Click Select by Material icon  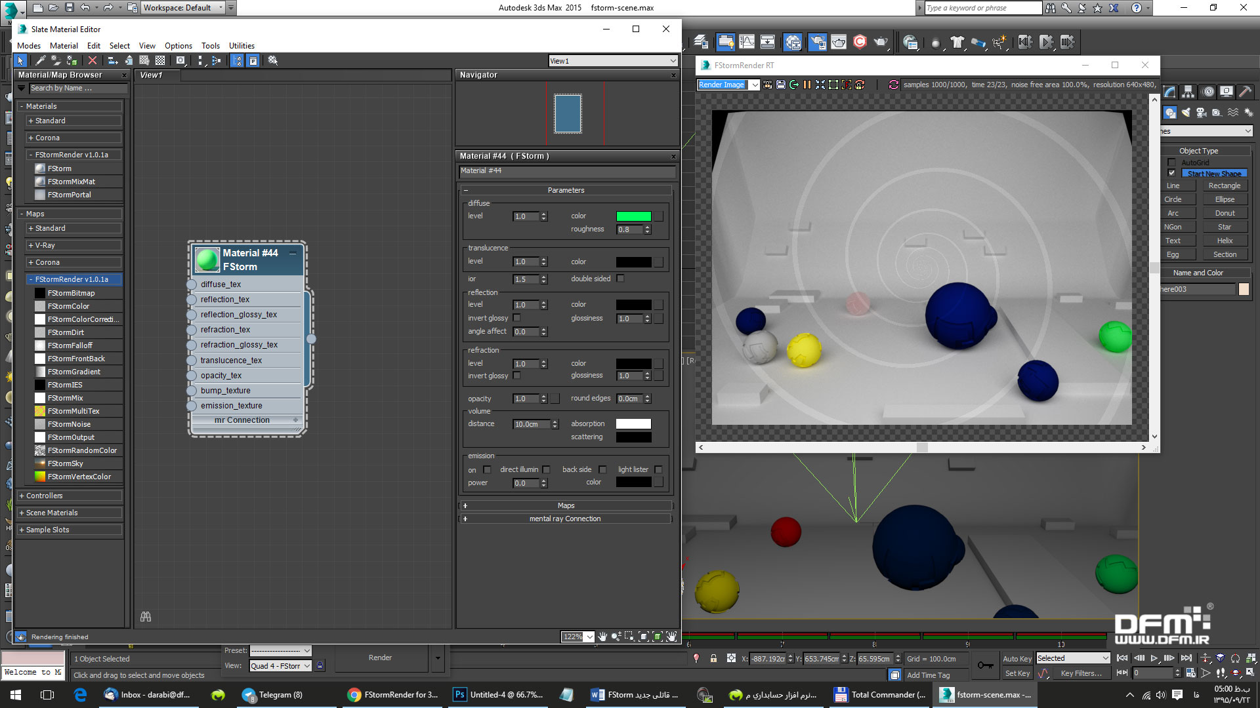[273, 60]
